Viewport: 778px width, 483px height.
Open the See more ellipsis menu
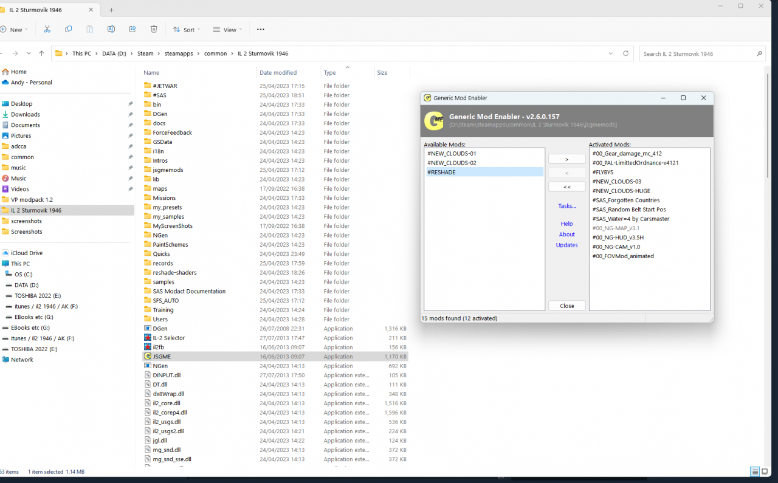pos(261,29)
